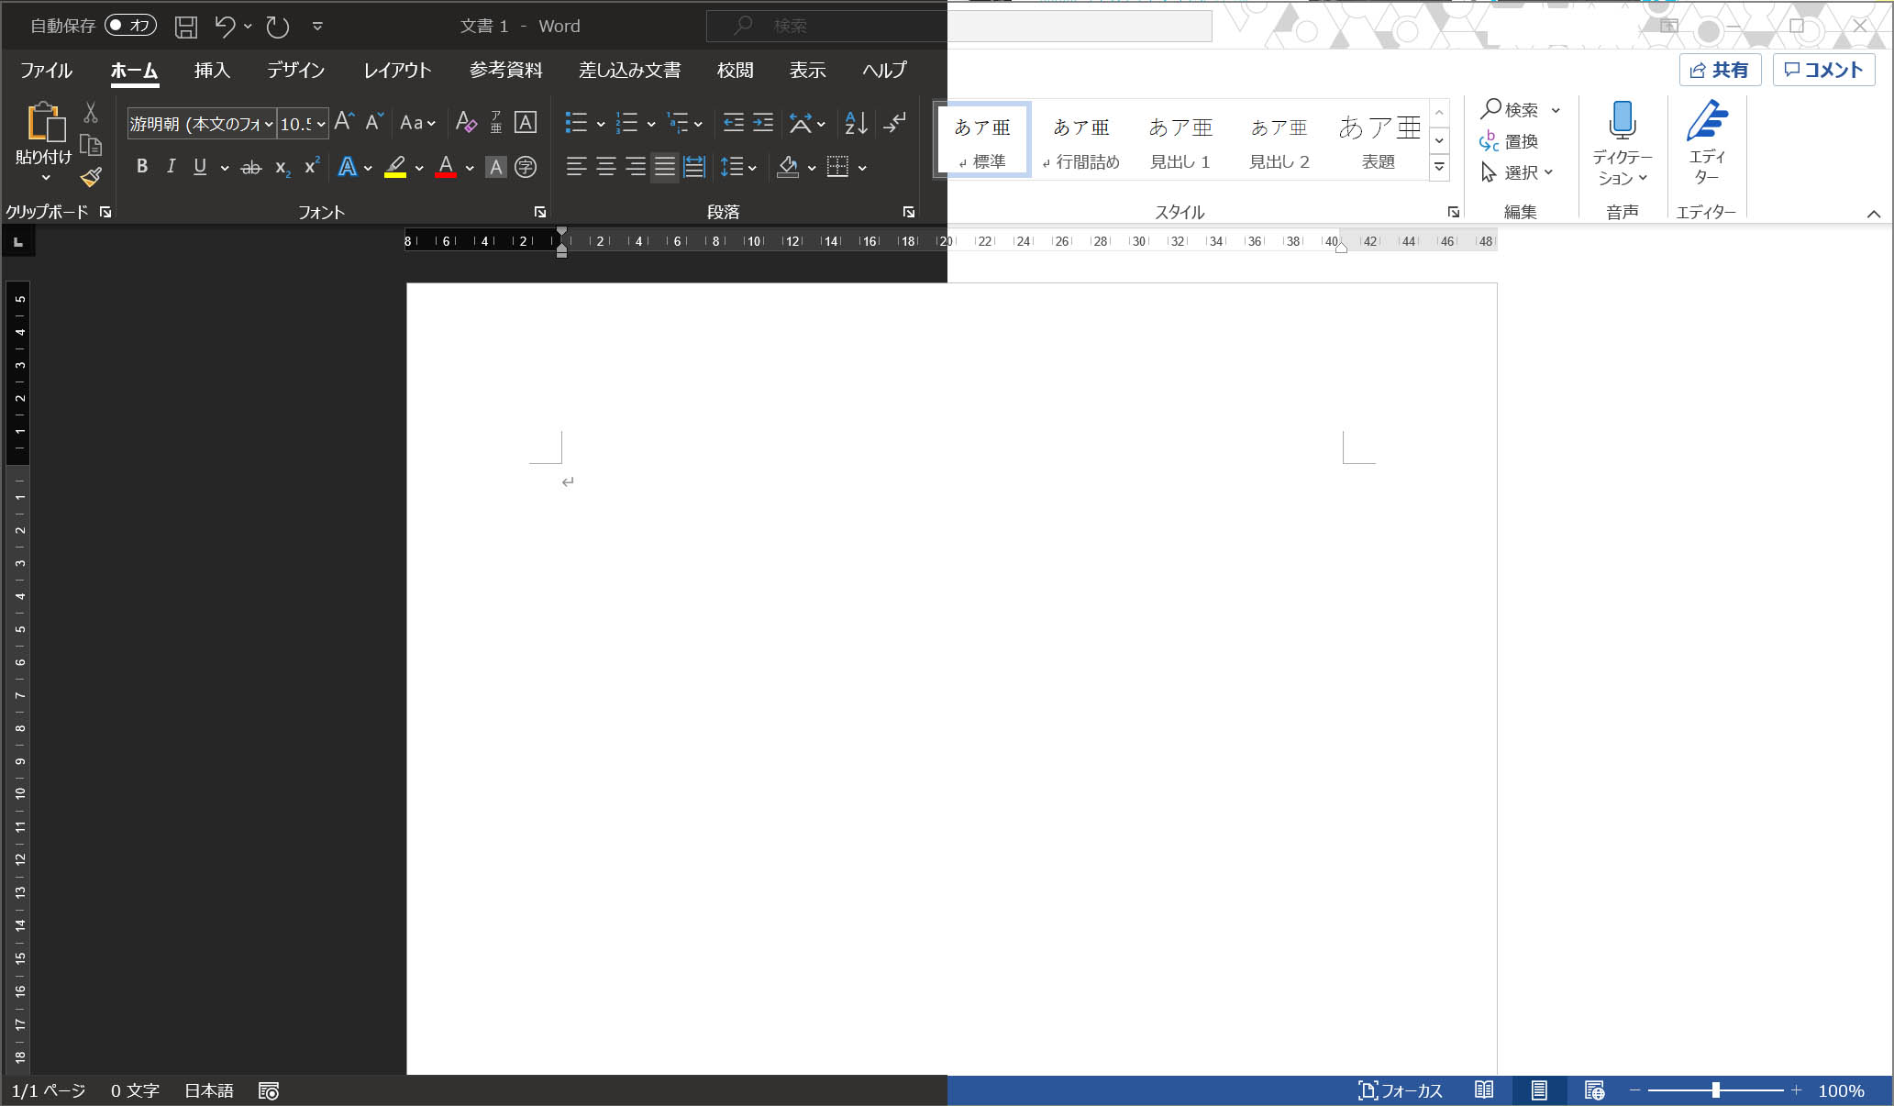The height and width of the screenshot is (1106, 1894).
Task: Increase paragraph indent
Action: [763, 122]
